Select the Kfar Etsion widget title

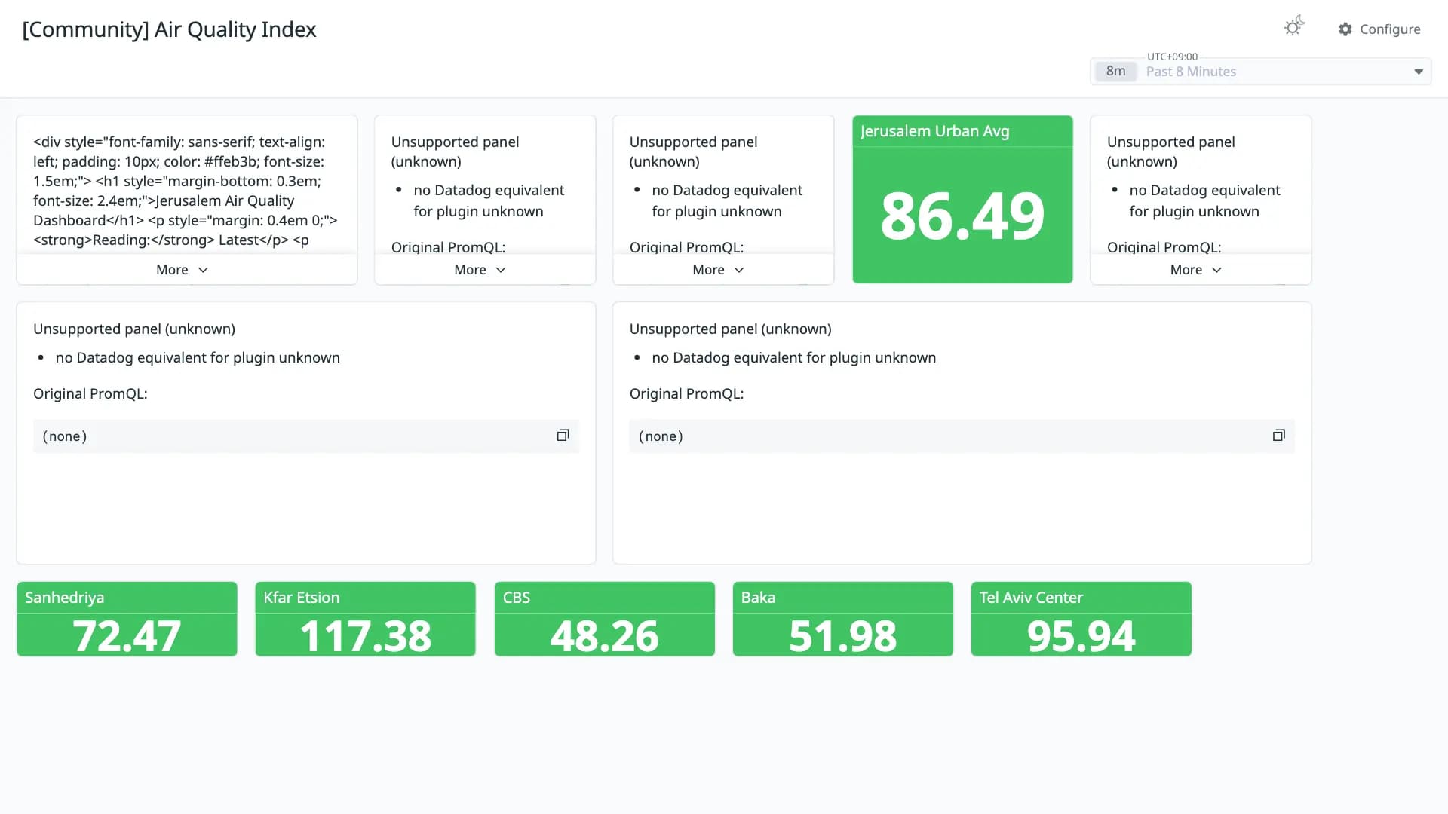click(x=301, y=598)
